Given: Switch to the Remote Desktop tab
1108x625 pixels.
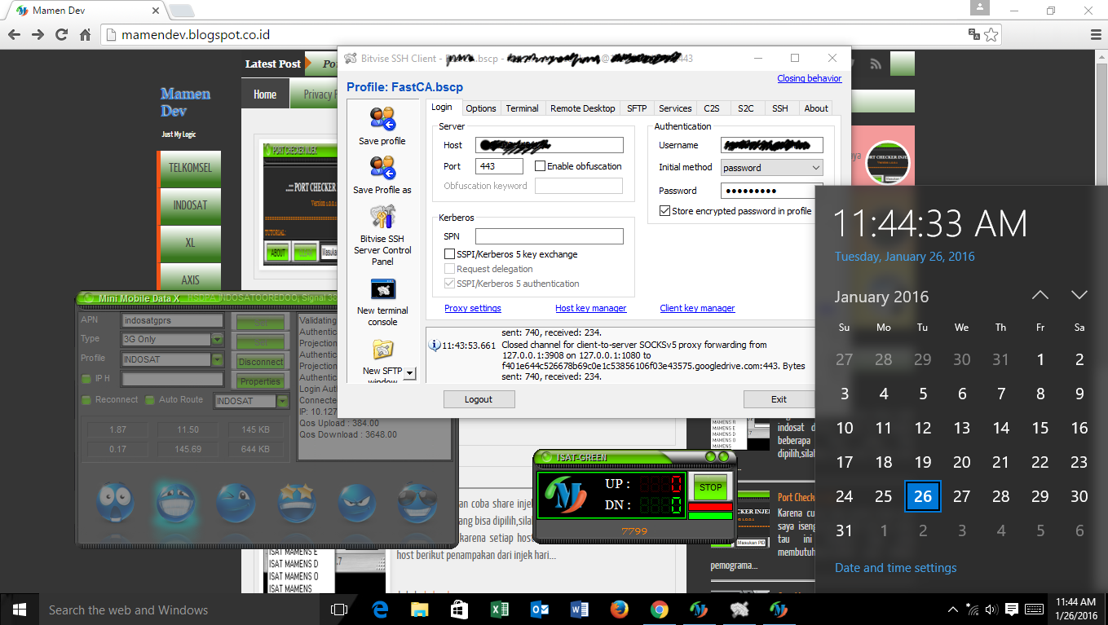Looking at the screenshot, I should pyautogui.click(x=582, y=108).
